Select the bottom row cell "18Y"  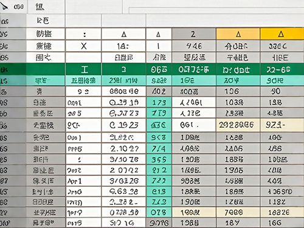point(238,223)
